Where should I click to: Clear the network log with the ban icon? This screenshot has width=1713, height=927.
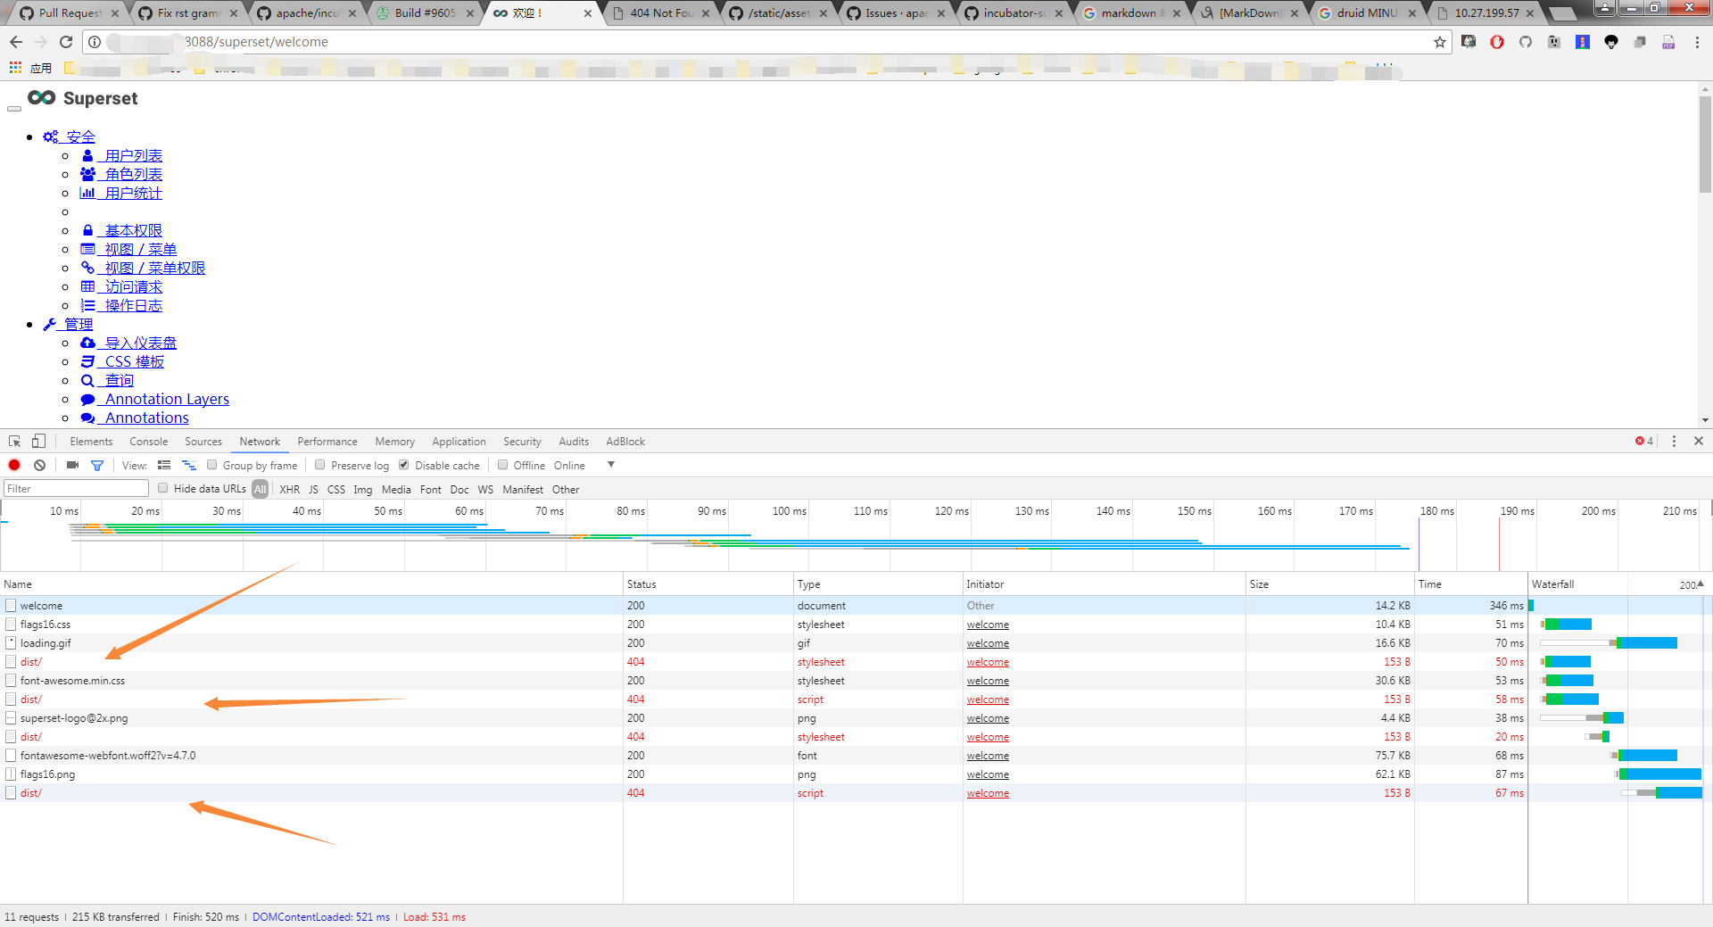click(x=40, y=465)
